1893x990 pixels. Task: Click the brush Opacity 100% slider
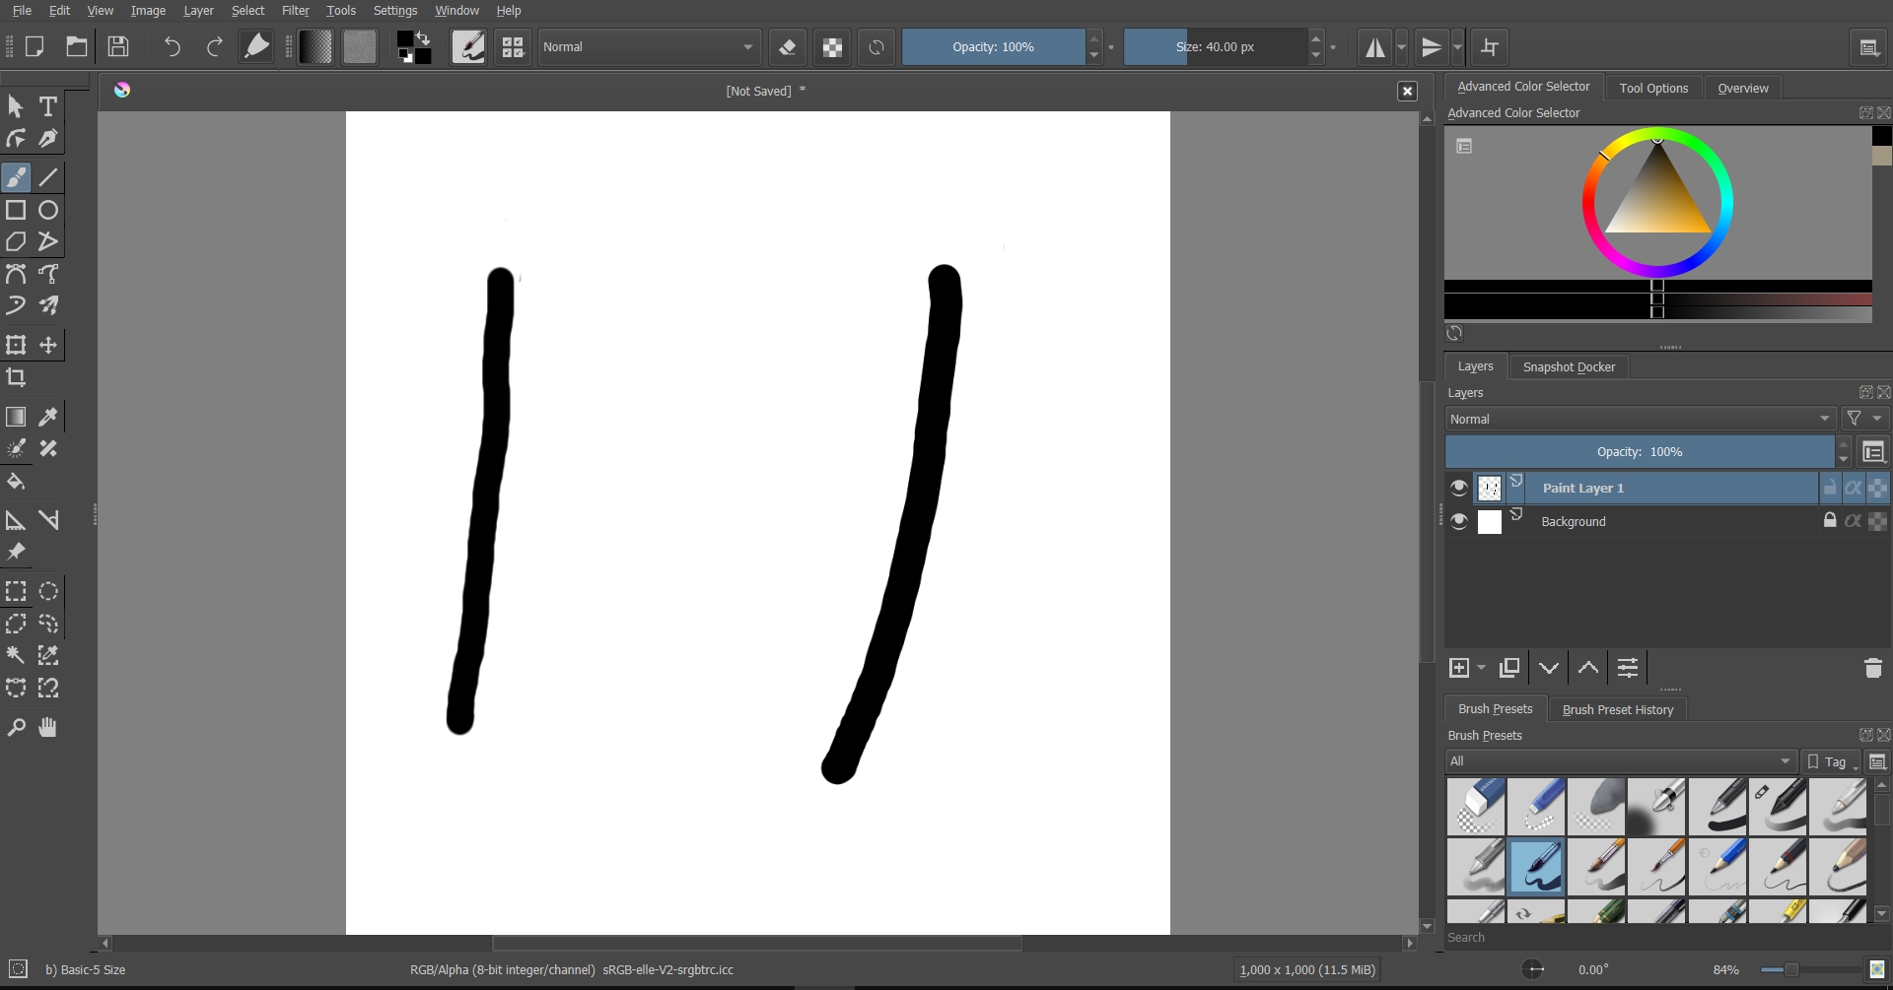[992, 47]
